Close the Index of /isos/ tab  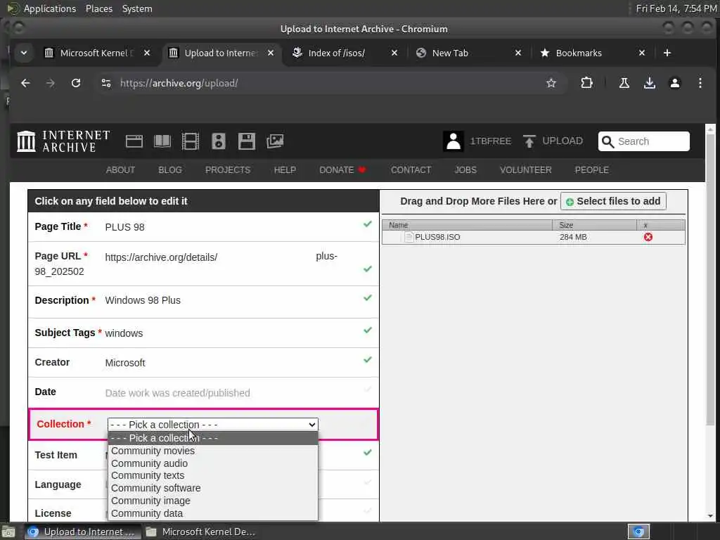[394, 53]
